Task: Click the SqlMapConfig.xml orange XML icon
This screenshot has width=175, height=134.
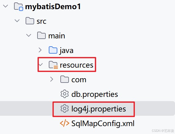Action: (x=65, y=123)
